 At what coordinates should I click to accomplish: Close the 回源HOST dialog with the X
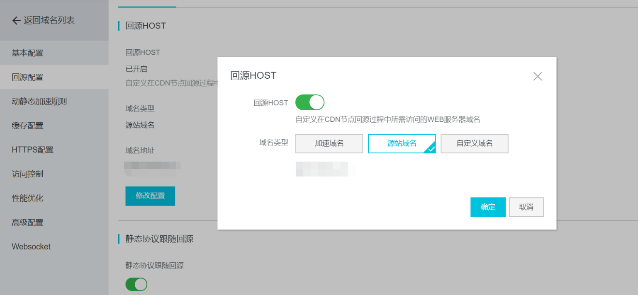pyautogui.click(x=538, y=76)
